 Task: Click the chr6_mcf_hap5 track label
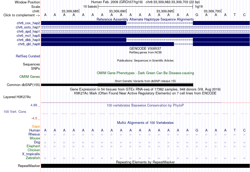pos(28,36)
